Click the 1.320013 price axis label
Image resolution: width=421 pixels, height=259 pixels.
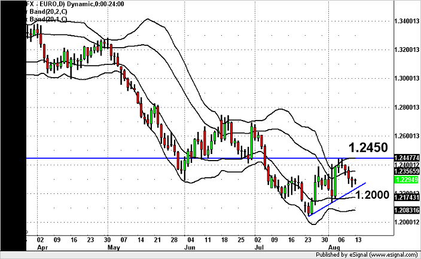click(407, 50)
